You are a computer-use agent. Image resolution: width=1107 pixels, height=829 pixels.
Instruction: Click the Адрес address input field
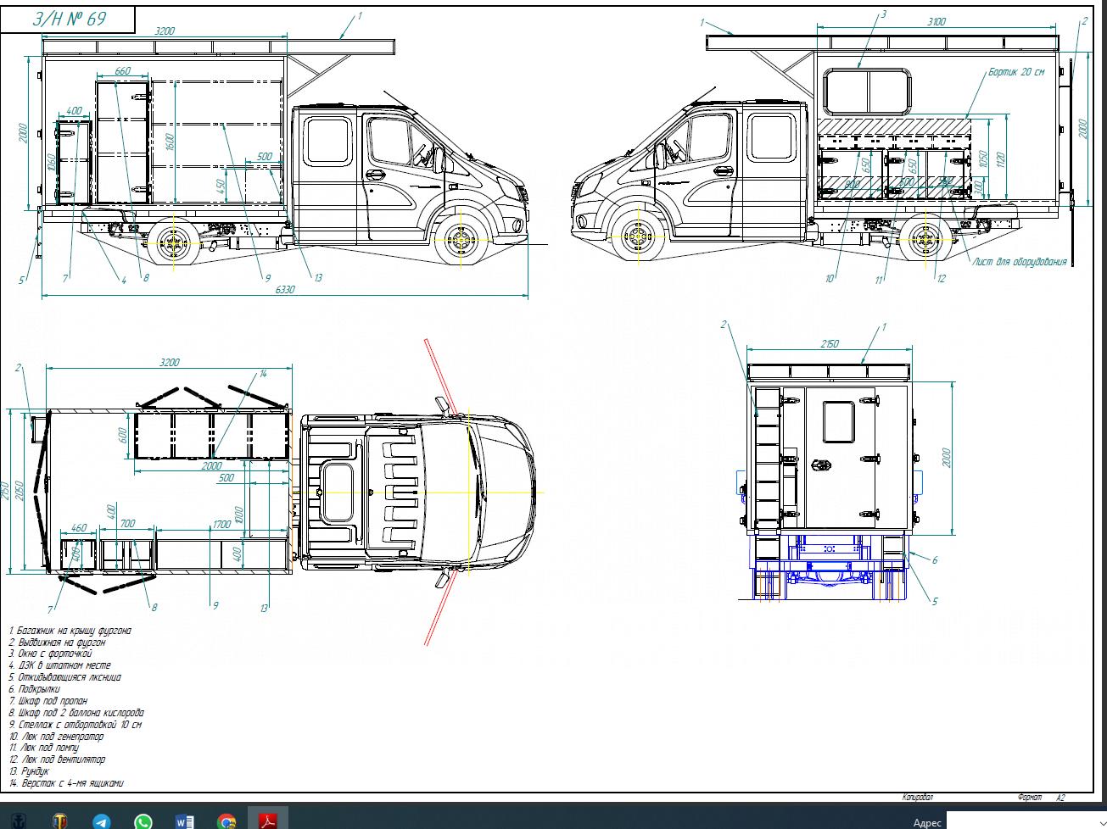1018,821
